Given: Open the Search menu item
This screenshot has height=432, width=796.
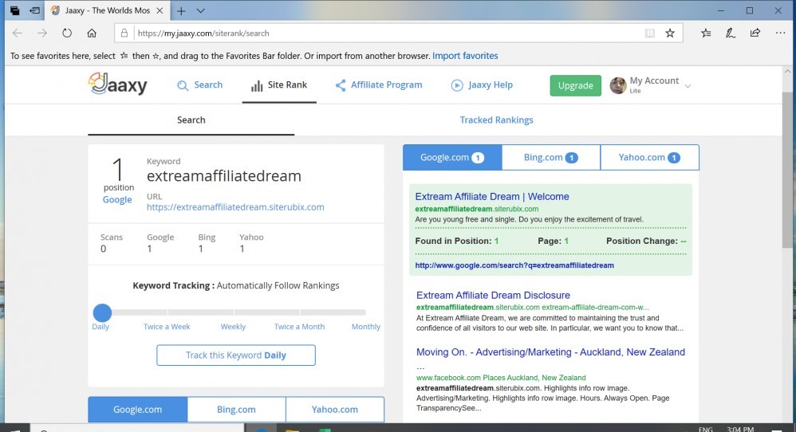Looking at the screenshot, I should (x=200, y=84).
